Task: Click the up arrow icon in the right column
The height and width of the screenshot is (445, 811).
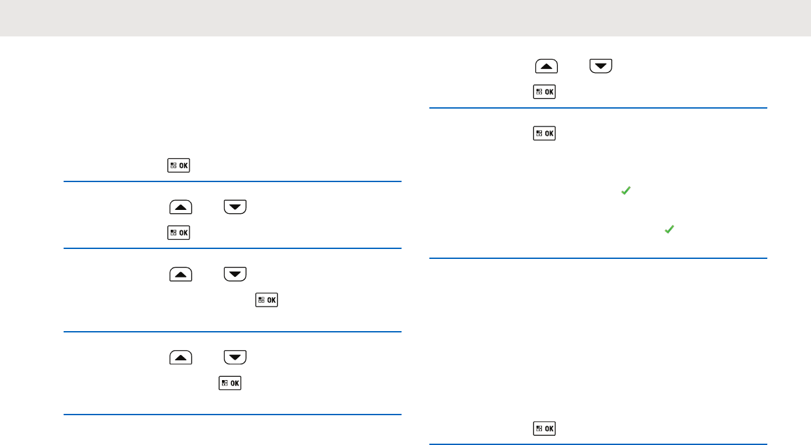Action: (547, 66)
